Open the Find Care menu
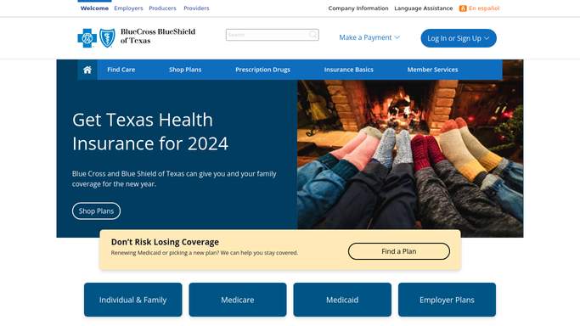This screenshot has height=326, width=580. (121, 70)
